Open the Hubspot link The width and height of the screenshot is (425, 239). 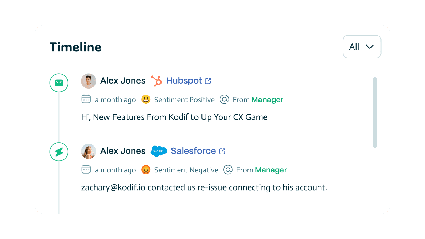pos(184,81)
